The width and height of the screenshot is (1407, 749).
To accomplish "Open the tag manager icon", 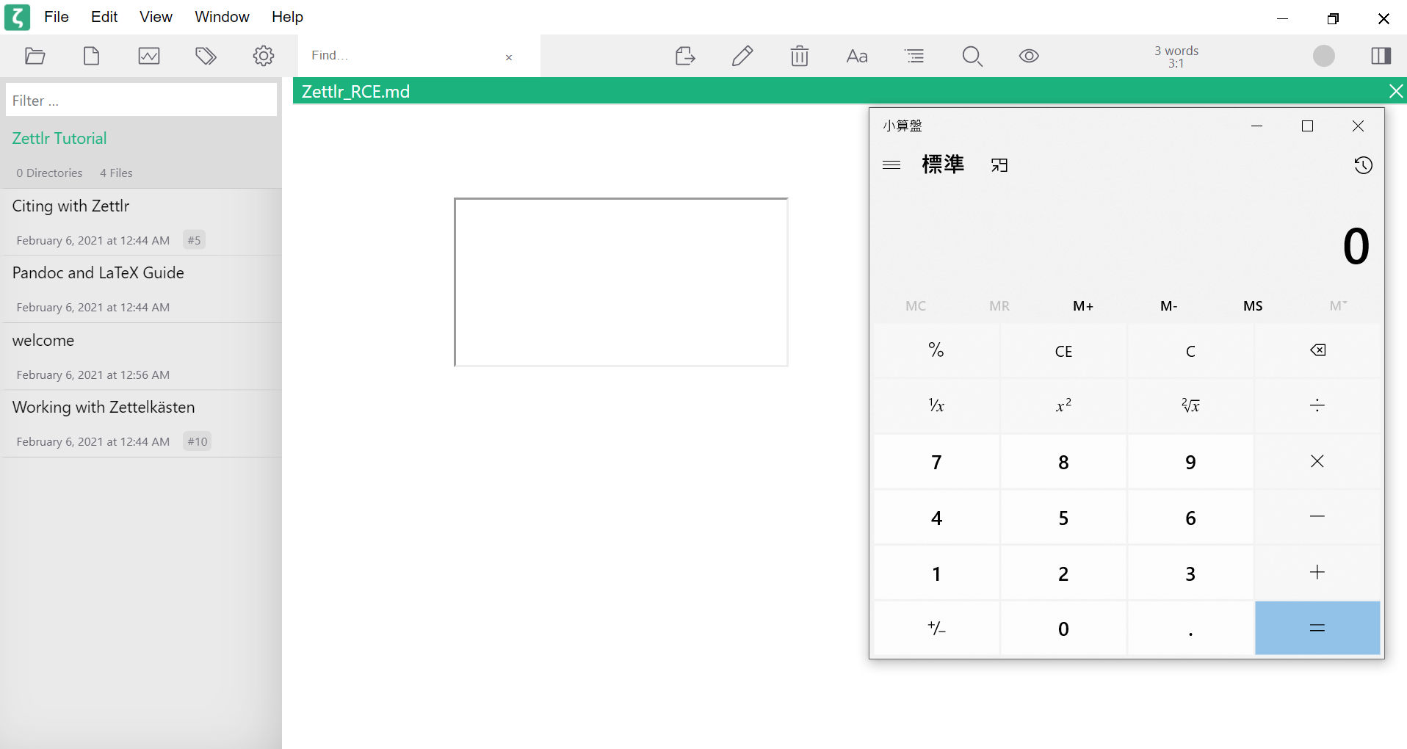I will (x=206, y=56).
